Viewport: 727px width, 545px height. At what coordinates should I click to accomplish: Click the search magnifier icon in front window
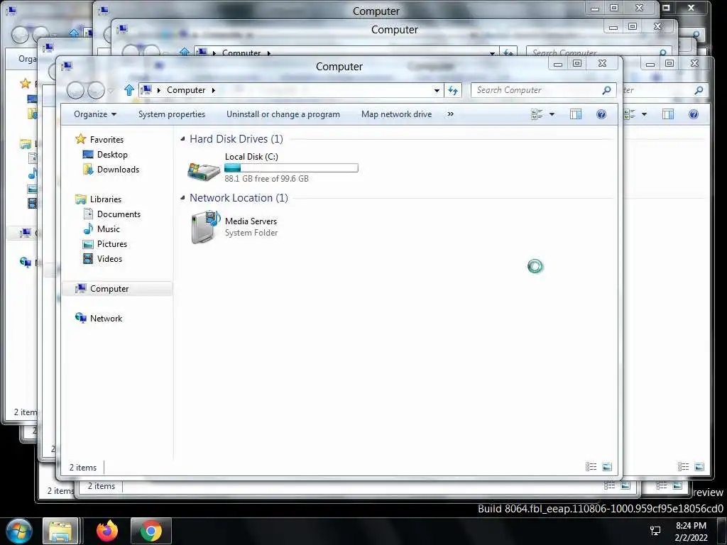pyautogui.click(x=606, y=90)
